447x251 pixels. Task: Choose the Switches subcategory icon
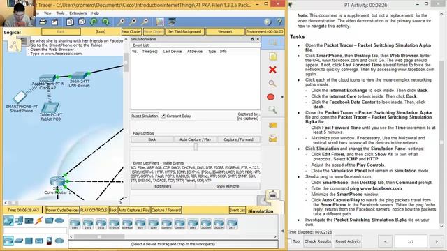coord(19,241)
